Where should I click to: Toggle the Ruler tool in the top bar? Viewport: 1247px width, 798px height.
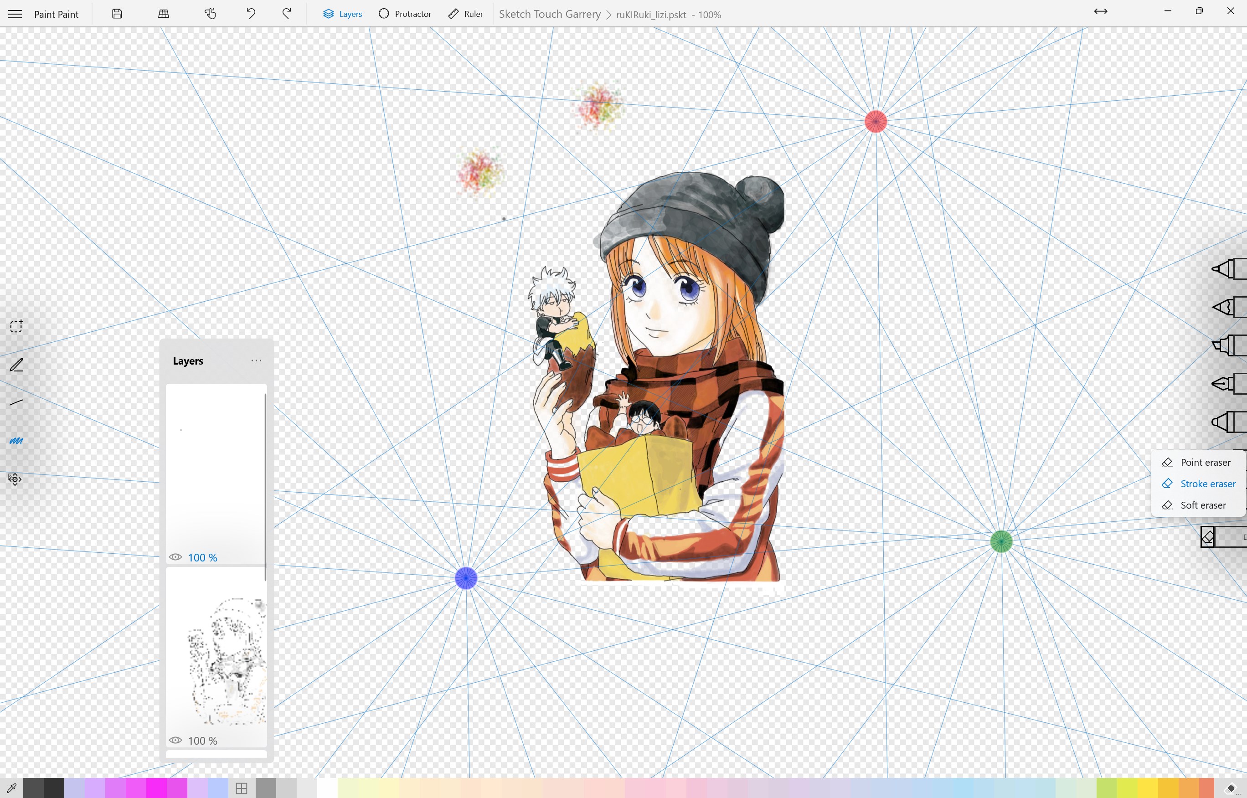tap(465, 14)
